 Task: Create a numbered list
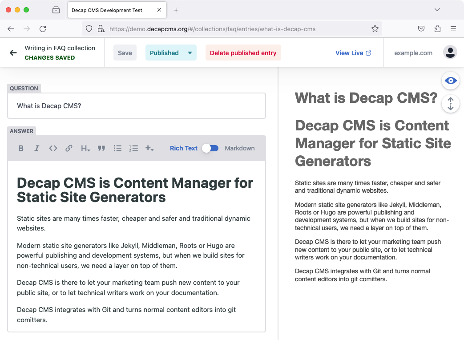point(133,148)
